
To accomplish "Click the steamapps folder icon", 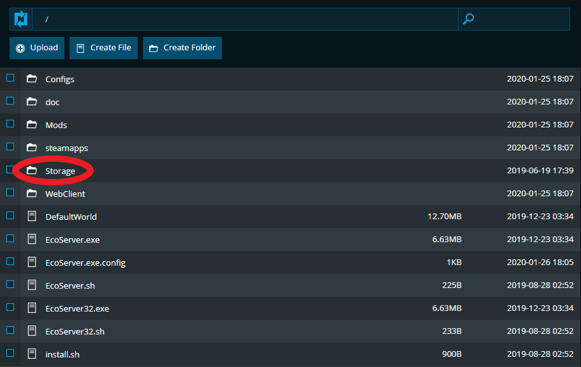I will 32,147.
